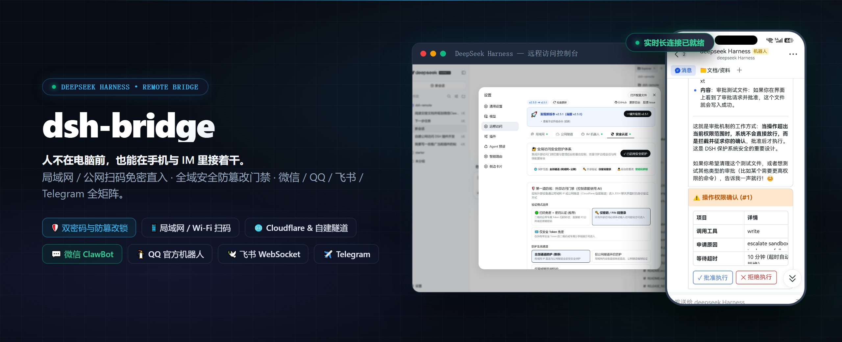Select the 等待超时 table cell
Screen dimensions: 842x342
pyautogui.click(x=718, y=258)
